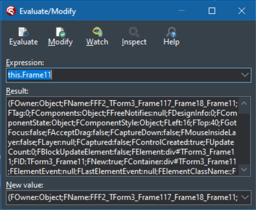
Task: Click the Inspect magnifying glass icon
Action: 134,32
